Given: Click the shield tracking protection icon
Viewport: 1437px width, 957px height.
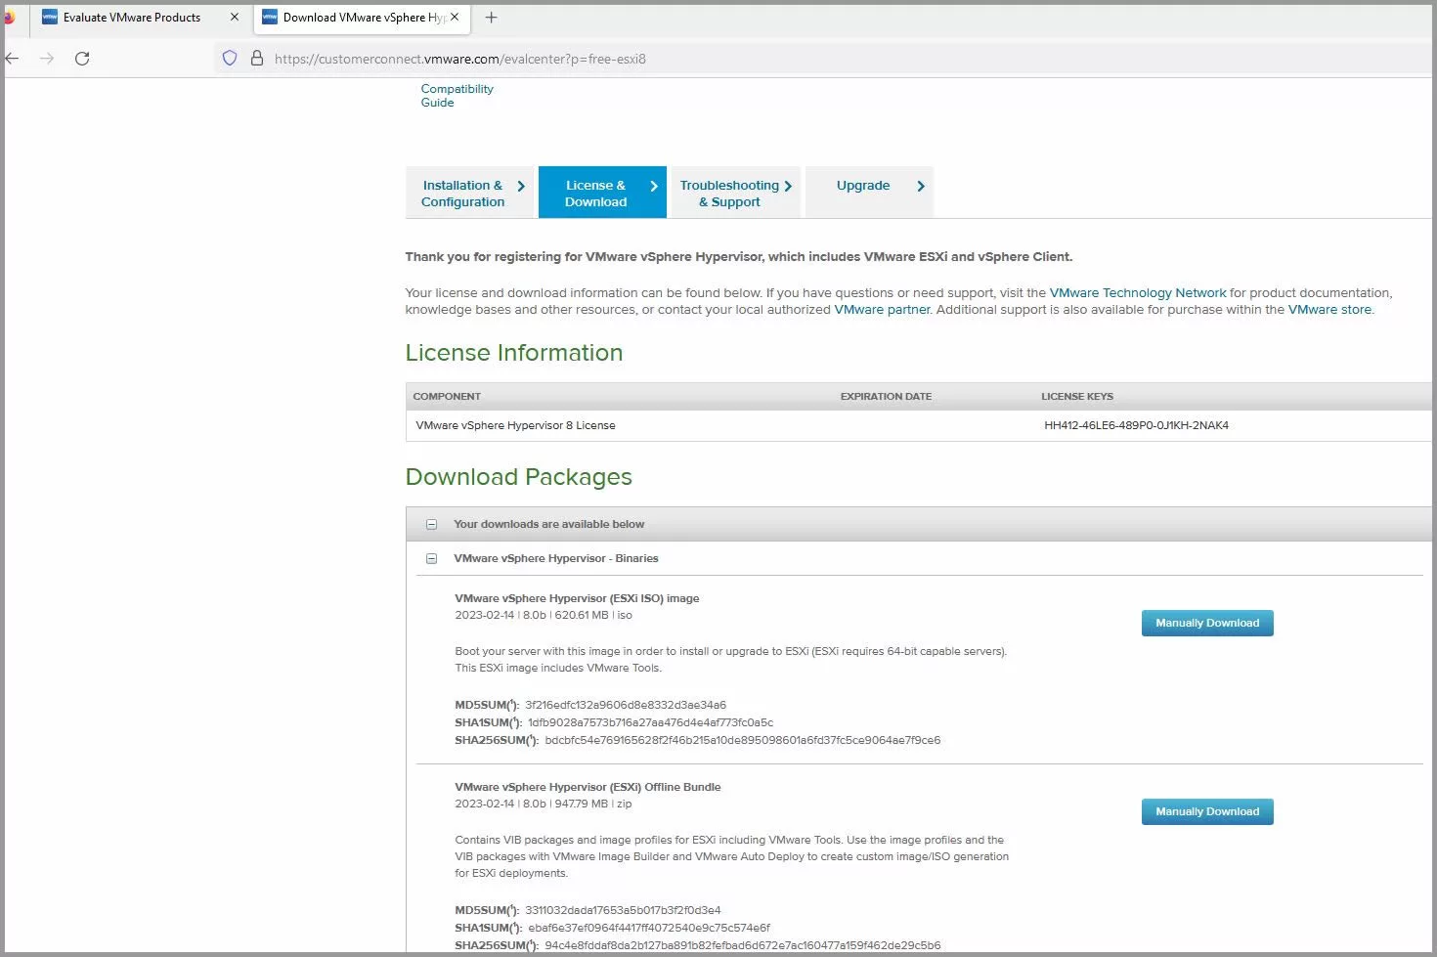Looking at the screenshot, I should pos(230,59).
